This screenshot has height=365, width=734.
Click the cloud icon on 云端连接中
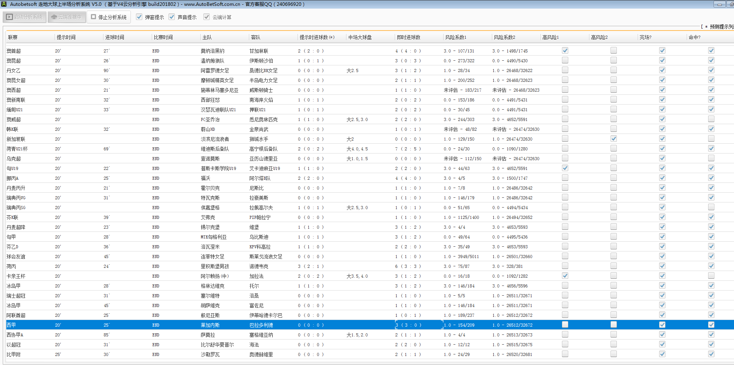tap(54, 17)
